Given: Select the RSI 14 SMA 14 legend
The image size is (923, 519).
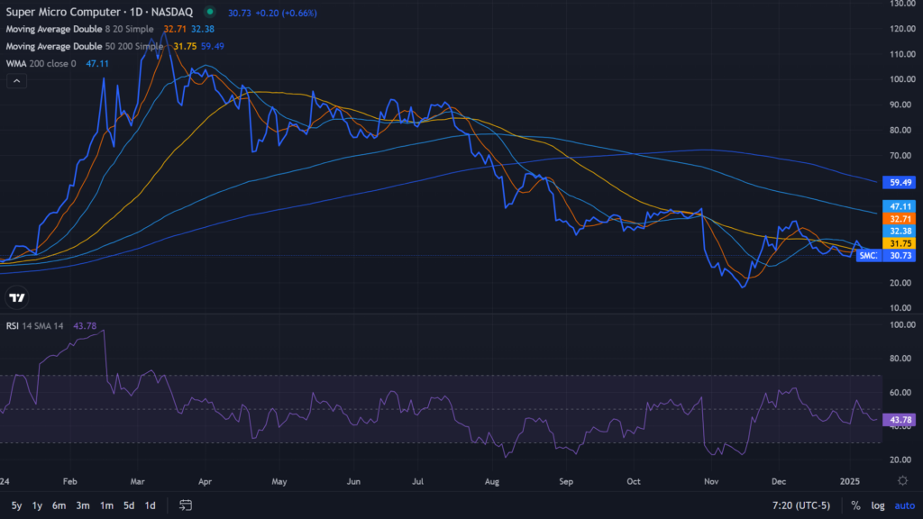Looking at the screenshot, I should coord(37,326).
